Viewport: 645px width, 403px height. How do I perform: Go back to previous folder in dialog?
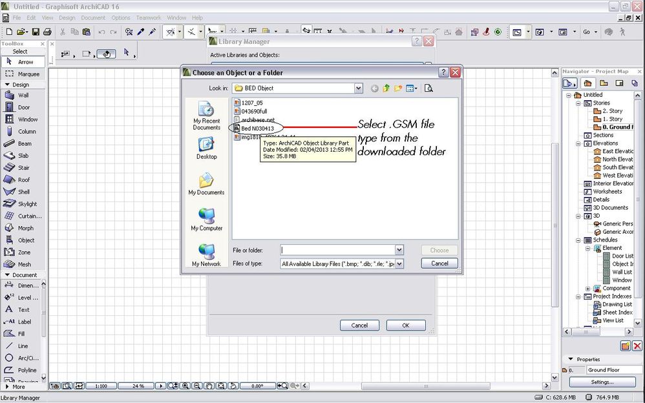click(x=374, y=88)
